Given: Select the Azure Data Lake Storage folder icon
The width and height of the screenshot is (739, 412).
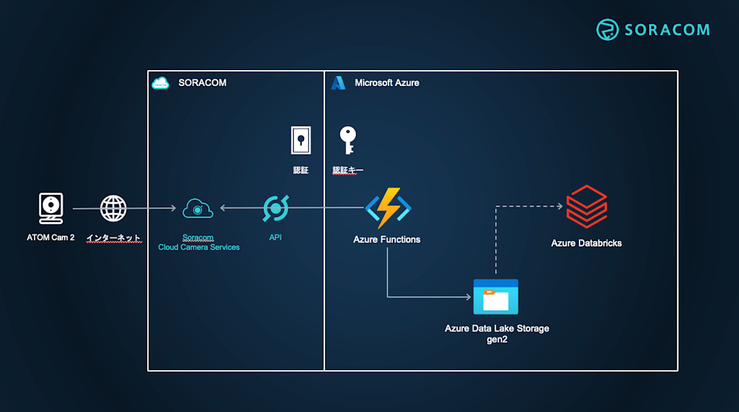Looking at the screenshot, I should pos(496,297).
